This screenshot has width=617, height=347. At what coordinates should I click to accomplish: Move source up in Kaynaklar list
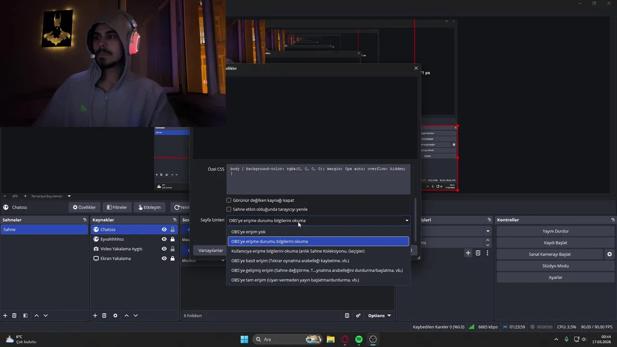[126, 316]
